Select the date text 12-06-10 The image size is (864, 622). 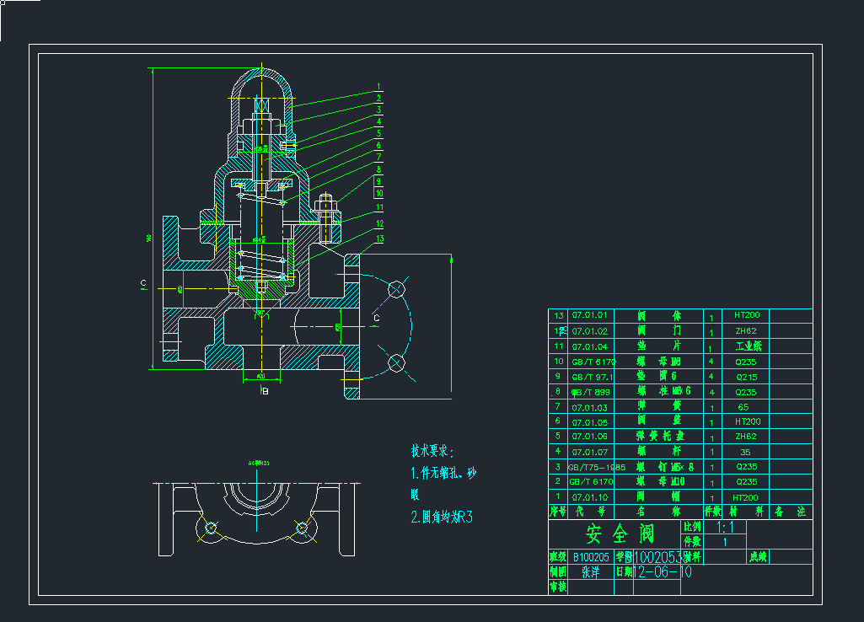coord(663,571)
